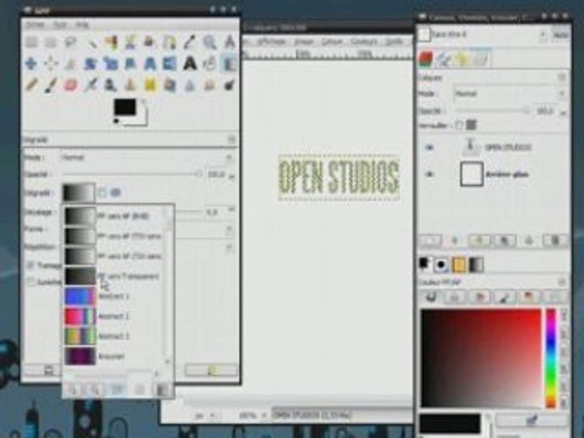Image resolution: width=584 pixels, height=438 pixels.
Task: Open zoom percentage dropdown in status bar
Action: tap(252, 415)
